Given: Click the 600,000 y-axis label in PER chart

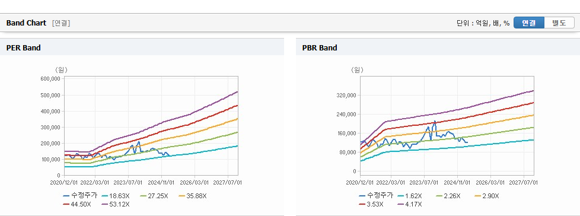Looking at the screenshot, I should (x=51, y=79).
